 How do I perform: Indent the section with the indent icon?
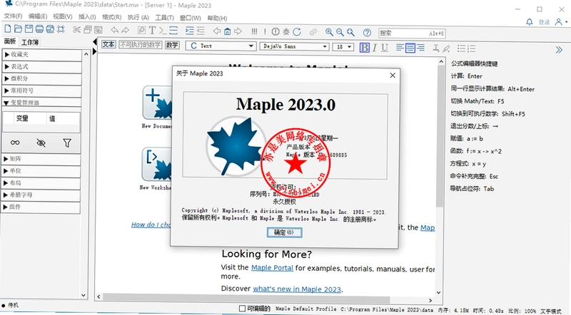click(189, 31)
